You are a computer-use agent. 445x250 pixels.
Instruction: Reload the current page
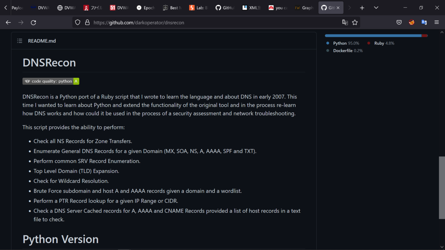33,23
